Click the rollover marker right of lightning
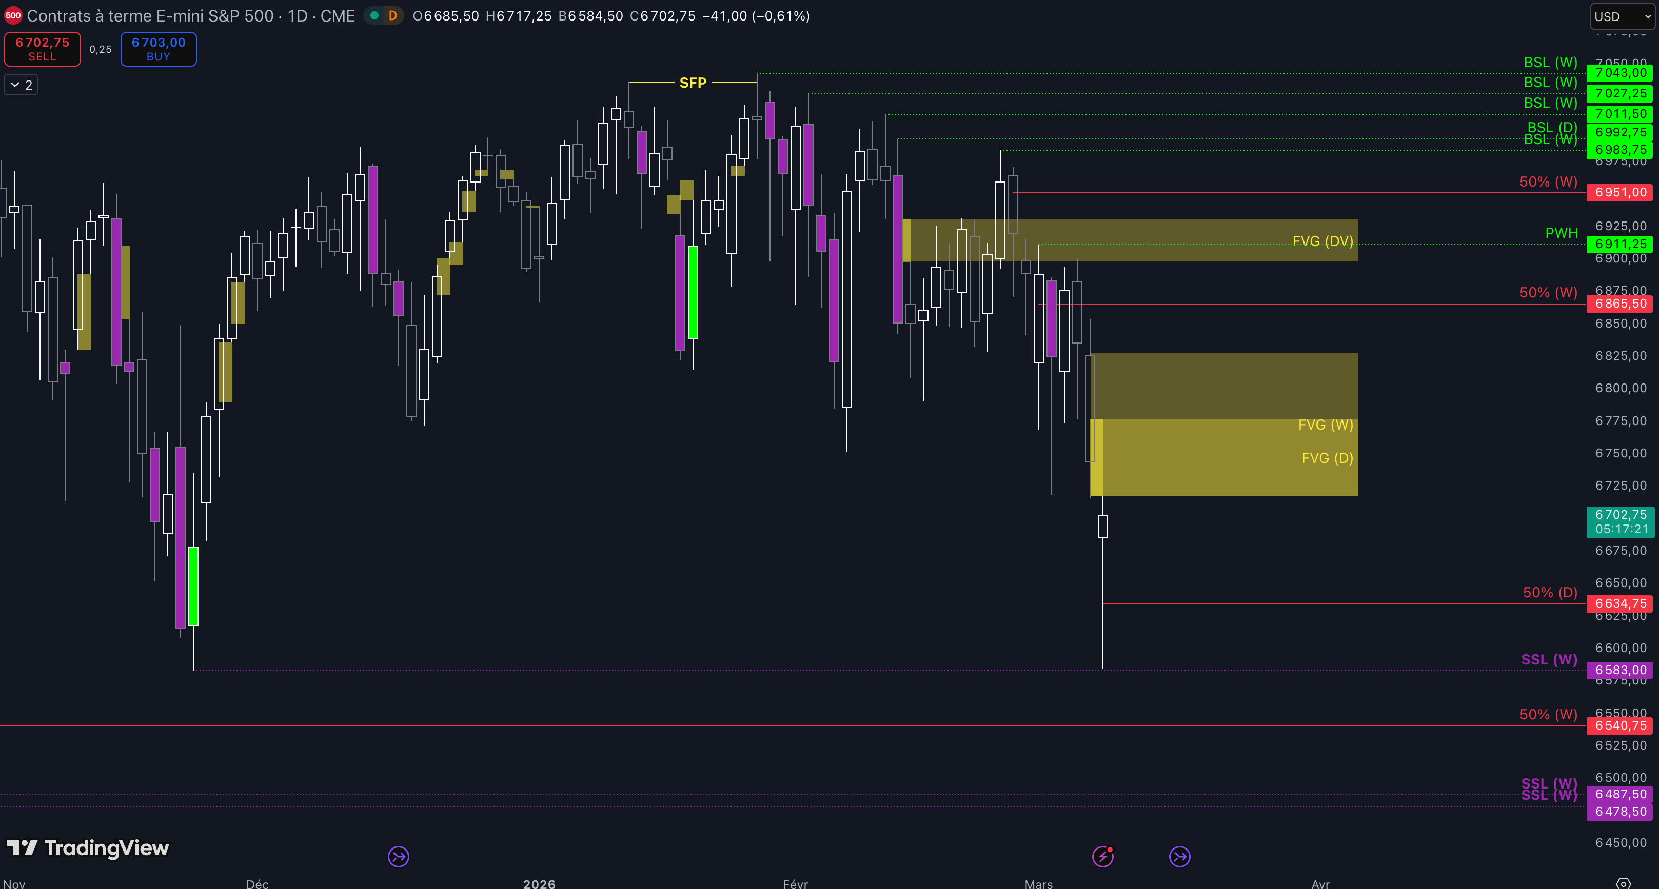Image resolution: width=1659 pixels, height=889 pixels. (x=1179, y=856)
